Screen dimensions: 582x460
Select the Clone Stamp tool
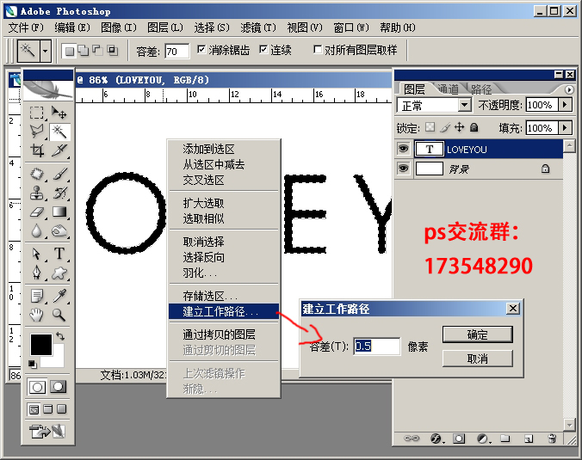[37, 193]
